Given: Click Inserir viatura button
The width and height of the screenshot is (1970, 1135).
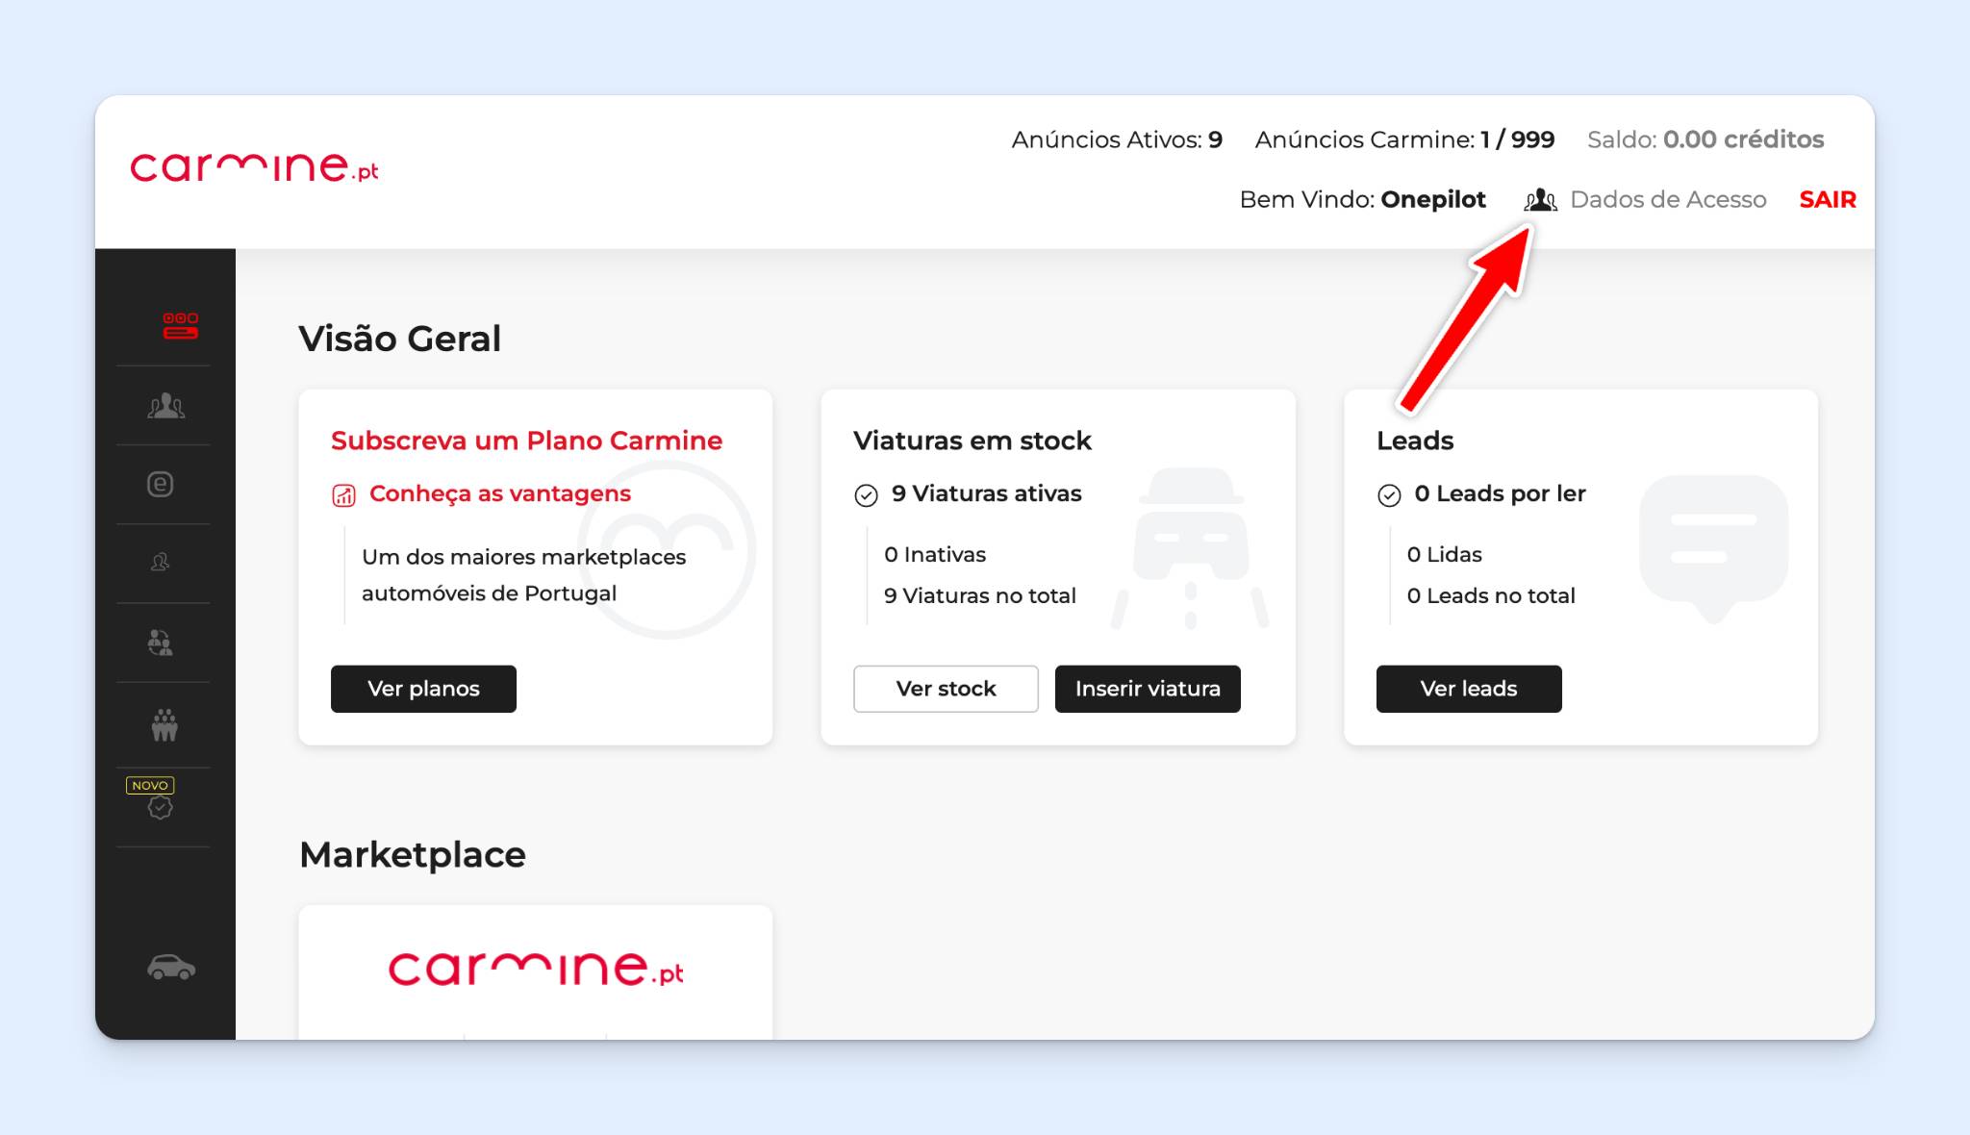Looking at the screenshot, I should click(x=1148, y=689).
